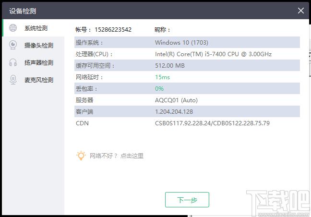Switch to the 麦克风检测 tab
The width and height of the screenshot is (311, 217).
[33, 80]
